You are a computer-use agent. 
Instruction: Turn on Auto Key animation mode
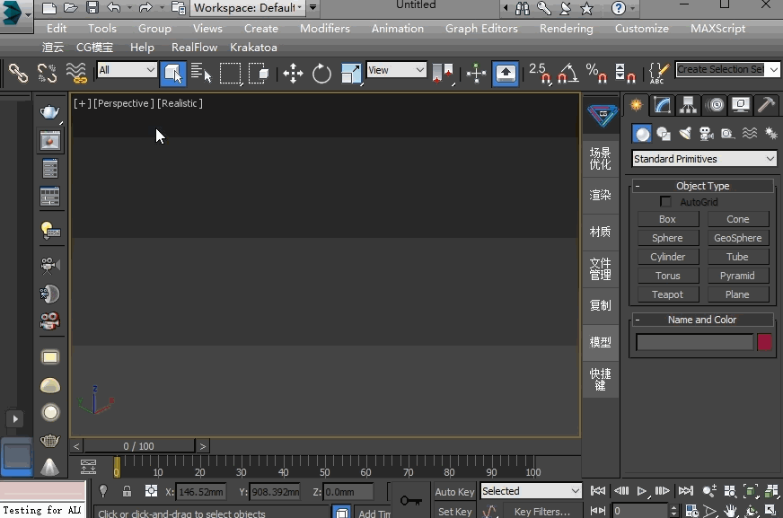(x=454, y=491)
